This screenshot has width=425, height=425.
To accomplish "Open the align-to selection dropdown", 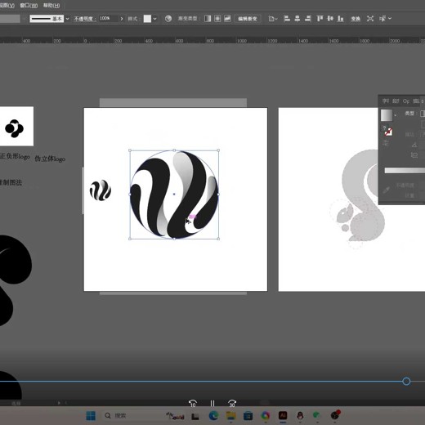I will [x=273, y=19].
